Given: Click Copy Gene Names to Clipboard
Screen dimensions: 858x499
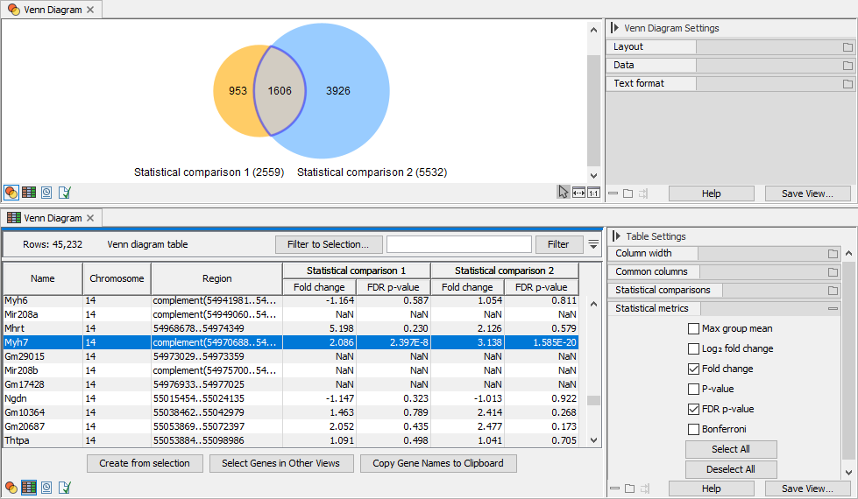Looking at the screenshot, I should pos(438,463).
